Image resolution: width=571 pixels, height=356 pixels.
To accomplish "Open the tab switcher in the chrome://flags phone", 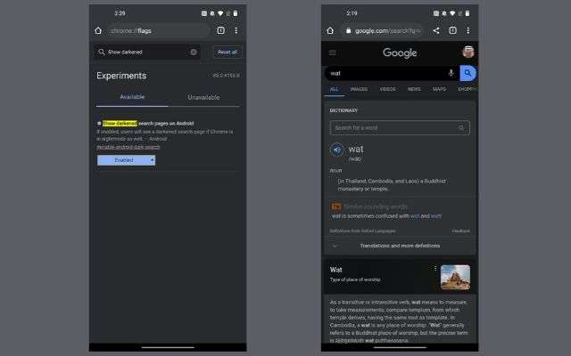I will (220, 30).
